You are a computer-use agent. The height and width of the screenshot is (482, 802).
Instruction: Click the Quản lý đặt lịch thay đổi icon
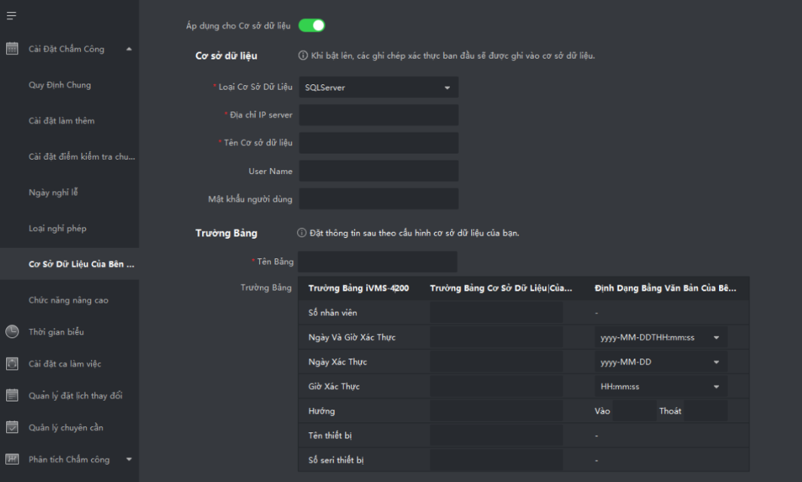coord(12,395)
